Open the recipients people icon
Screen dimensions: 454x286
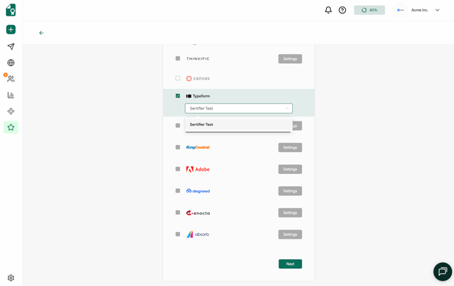click(x=11, y=78)
